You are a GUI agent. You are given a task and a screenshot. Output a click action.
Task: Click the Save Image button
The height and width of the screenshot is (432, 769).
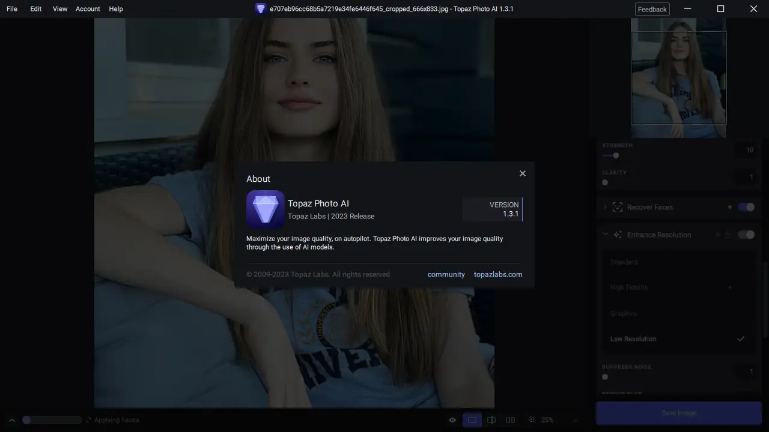(x=679, y=413)
